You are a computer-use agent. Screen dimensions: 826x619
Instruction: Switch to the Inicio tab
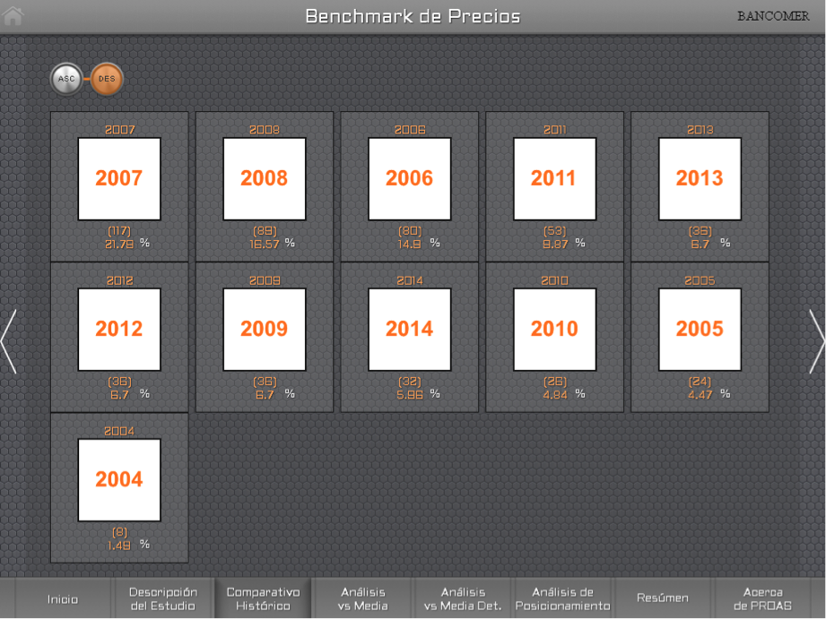63,599
